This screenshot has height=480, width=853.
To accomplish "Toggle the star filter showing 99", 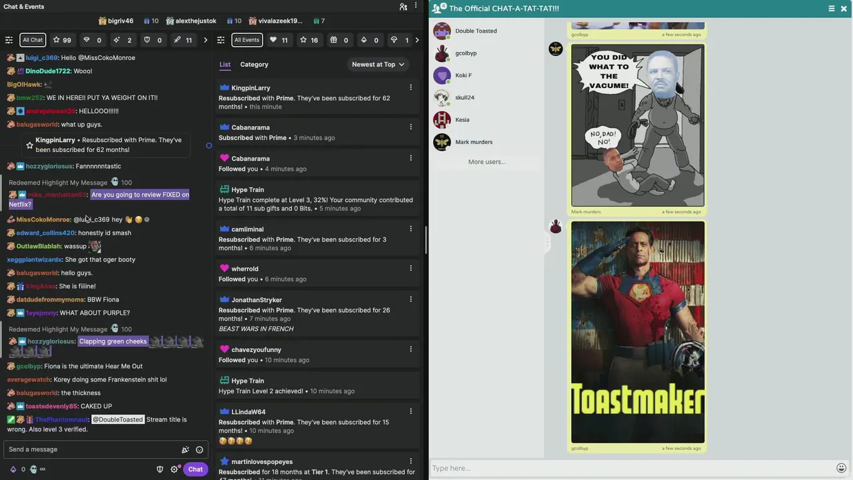I will coord(62,40).
